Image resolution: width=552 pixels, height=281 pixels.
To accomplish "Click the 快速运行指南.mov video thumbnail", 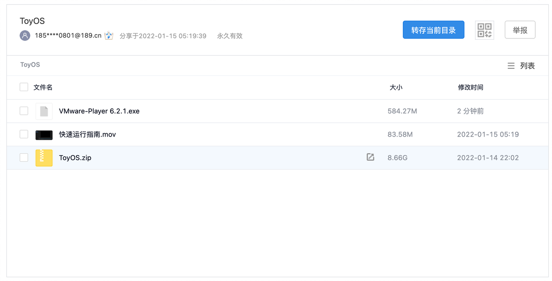I will (x=44, y=135).
